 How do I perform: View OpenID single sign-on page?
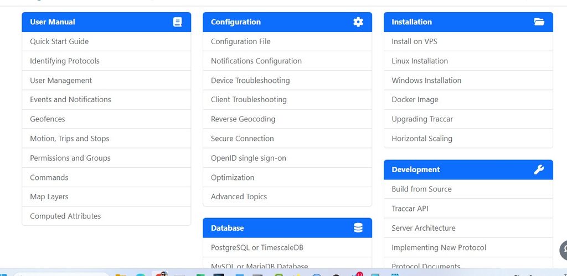[x=287, y=158]
